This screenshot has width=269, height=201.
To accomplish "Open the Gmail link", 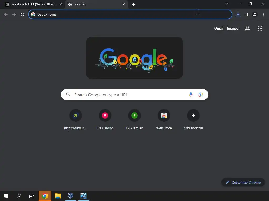I will [219, 28].
